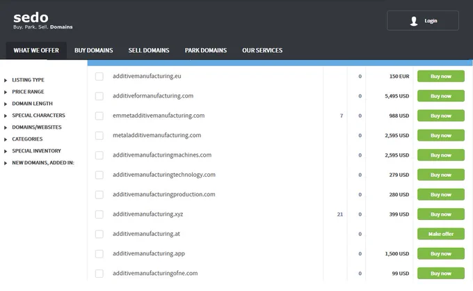Click the 280 USD price
The height and width of the screenshot is (291, 473).
[399, 195]
